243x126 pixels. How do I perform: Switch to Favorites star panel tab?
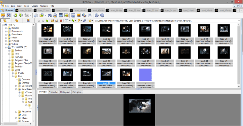pyautogui.click(x=16, y=20)
